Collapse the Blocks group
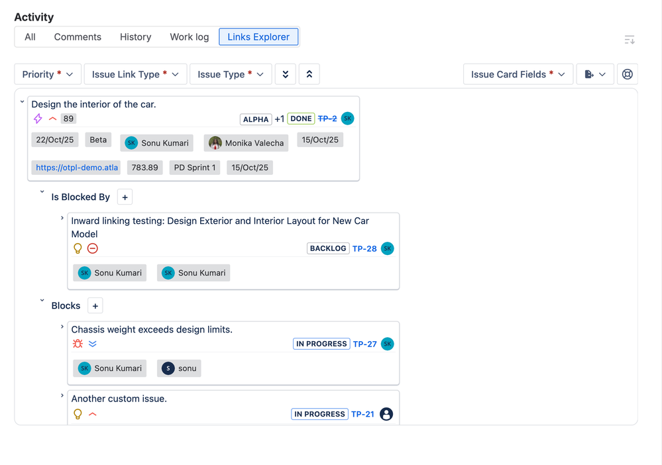Viewport: 662px width, 465px height. click(42, 301)
